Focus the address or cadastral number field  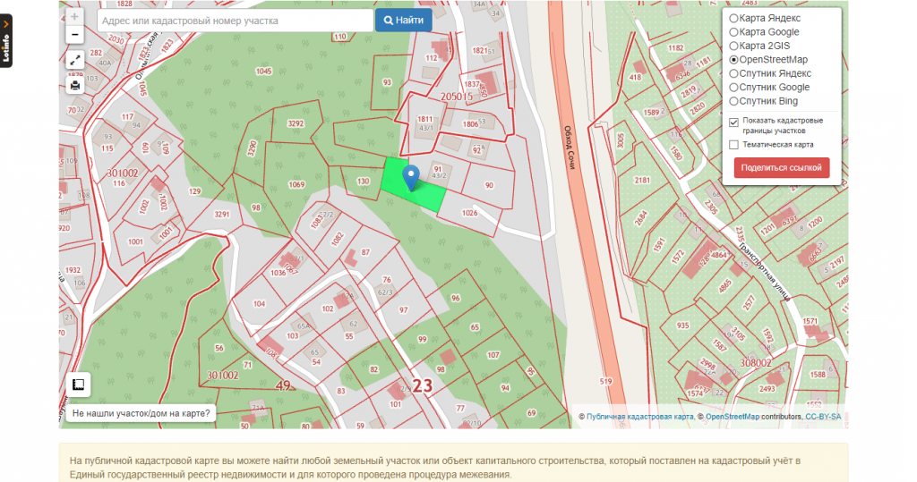click(235, 20)
